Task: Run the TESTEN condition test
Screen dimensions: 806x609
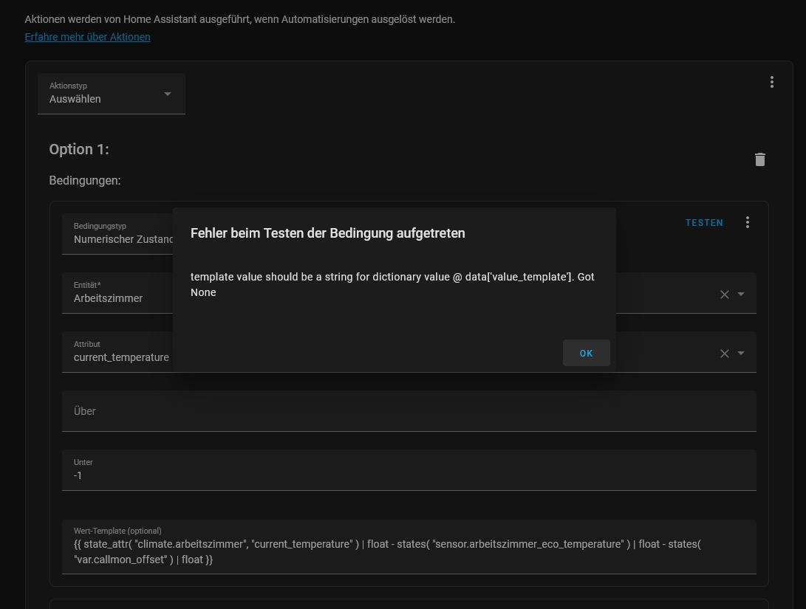Action: click(704, 222)
